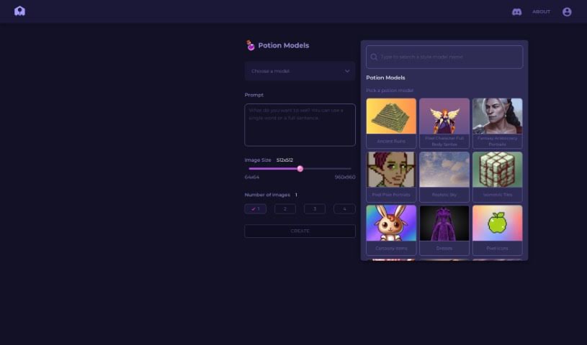Viewport: 587px width, 345px height.
Task: Click the 64x64 minimum size label
Action: [x=252, y=178]
